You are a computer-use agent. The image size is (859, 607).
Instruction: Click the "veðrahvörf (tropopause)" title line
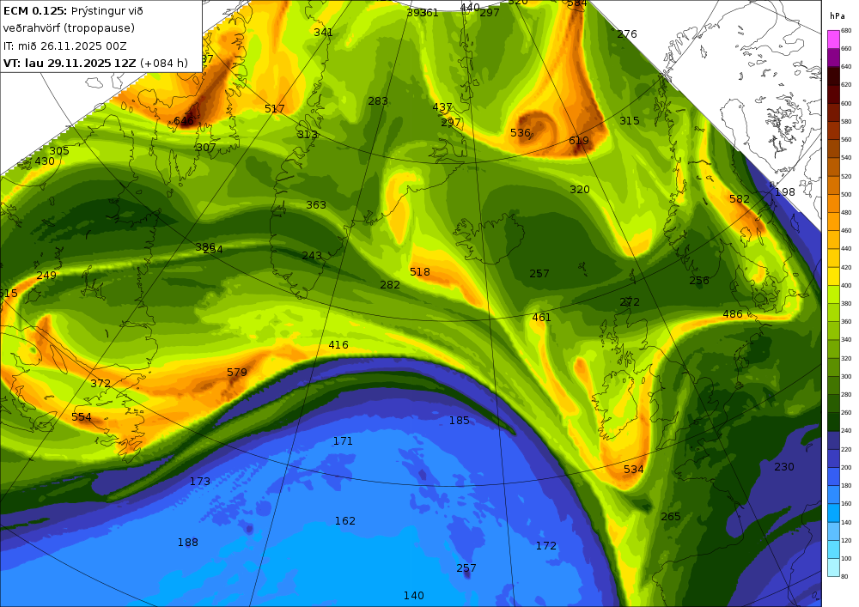point(69,28)
